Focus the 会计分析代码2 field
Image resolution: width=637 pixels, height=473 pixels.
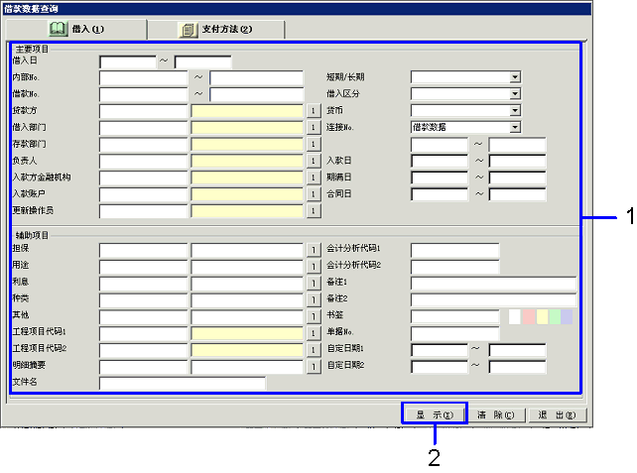coord(455,267)
